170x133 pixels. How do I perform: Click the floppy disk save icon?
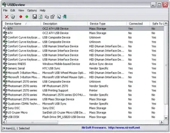[35, 17]
